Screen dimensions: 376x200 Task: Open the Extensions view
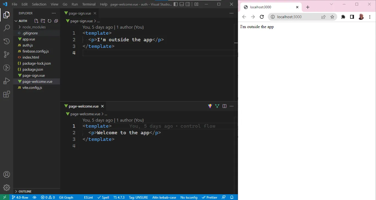pos(7,94)
